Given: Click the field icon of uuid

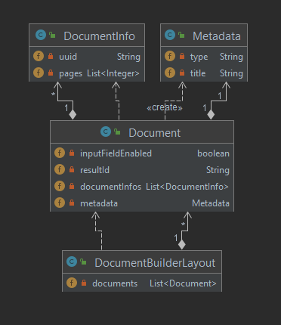Looking at the screenshot, I should (39, 56).
